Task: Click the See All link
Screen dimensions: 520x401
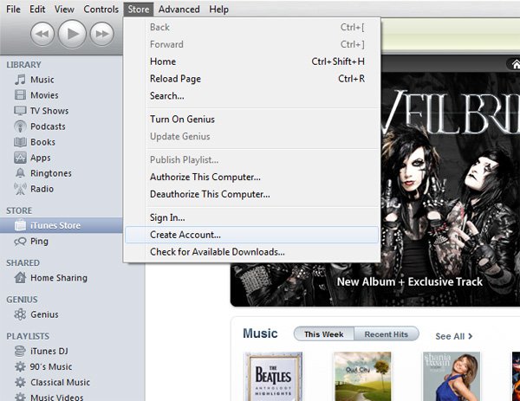Action: [x=453, y=336]
